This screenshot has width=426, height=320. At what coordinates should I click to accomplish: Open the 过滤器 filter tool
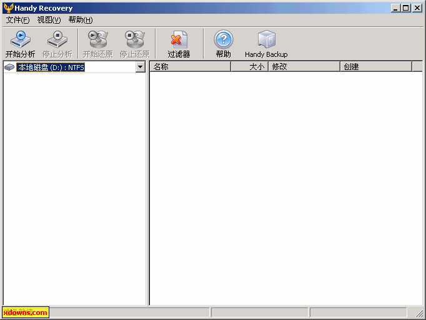coord(179,44)
